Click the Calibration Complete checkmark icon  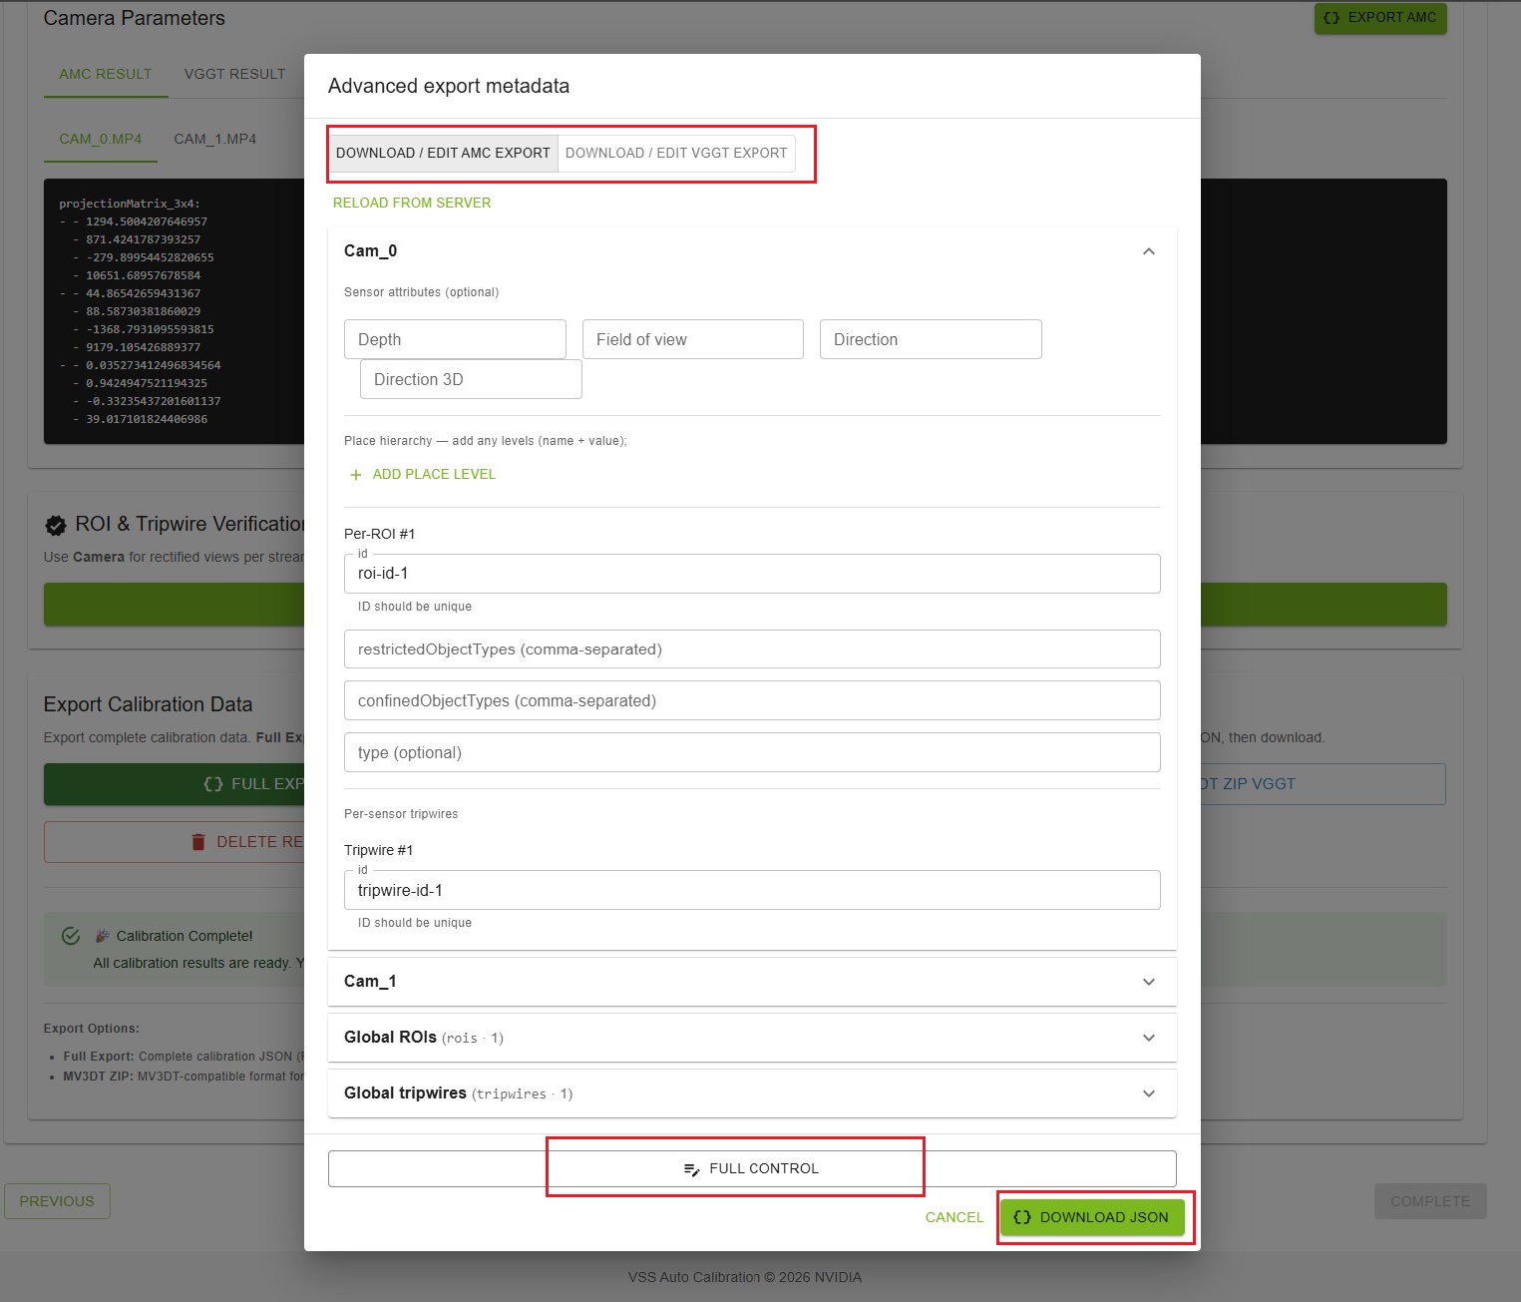click(71, 936)
